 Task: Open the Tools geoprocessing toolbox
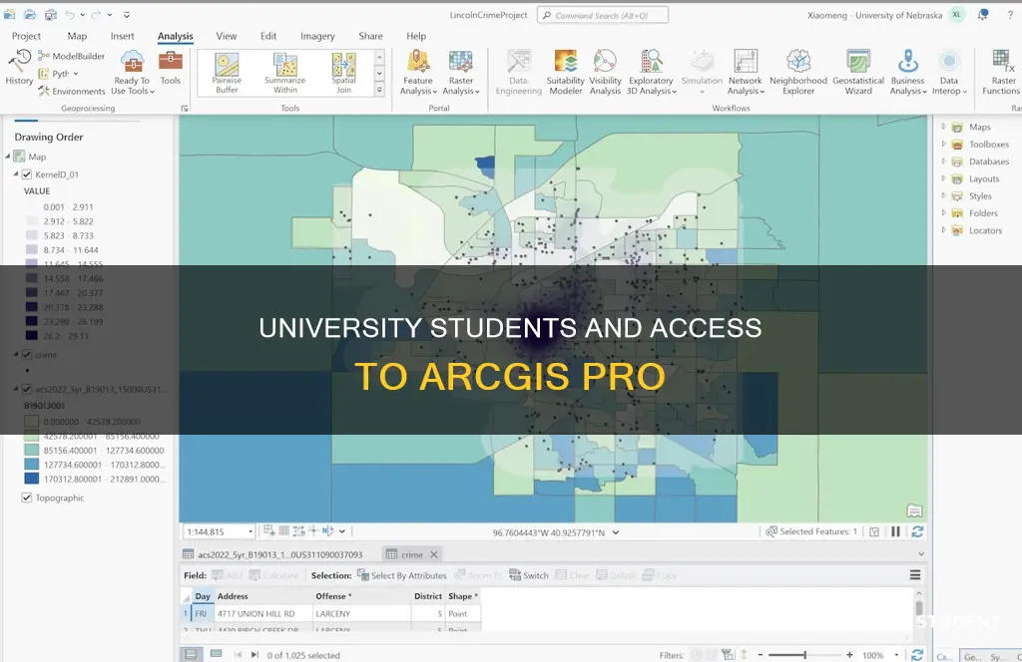tap(170, 68)
